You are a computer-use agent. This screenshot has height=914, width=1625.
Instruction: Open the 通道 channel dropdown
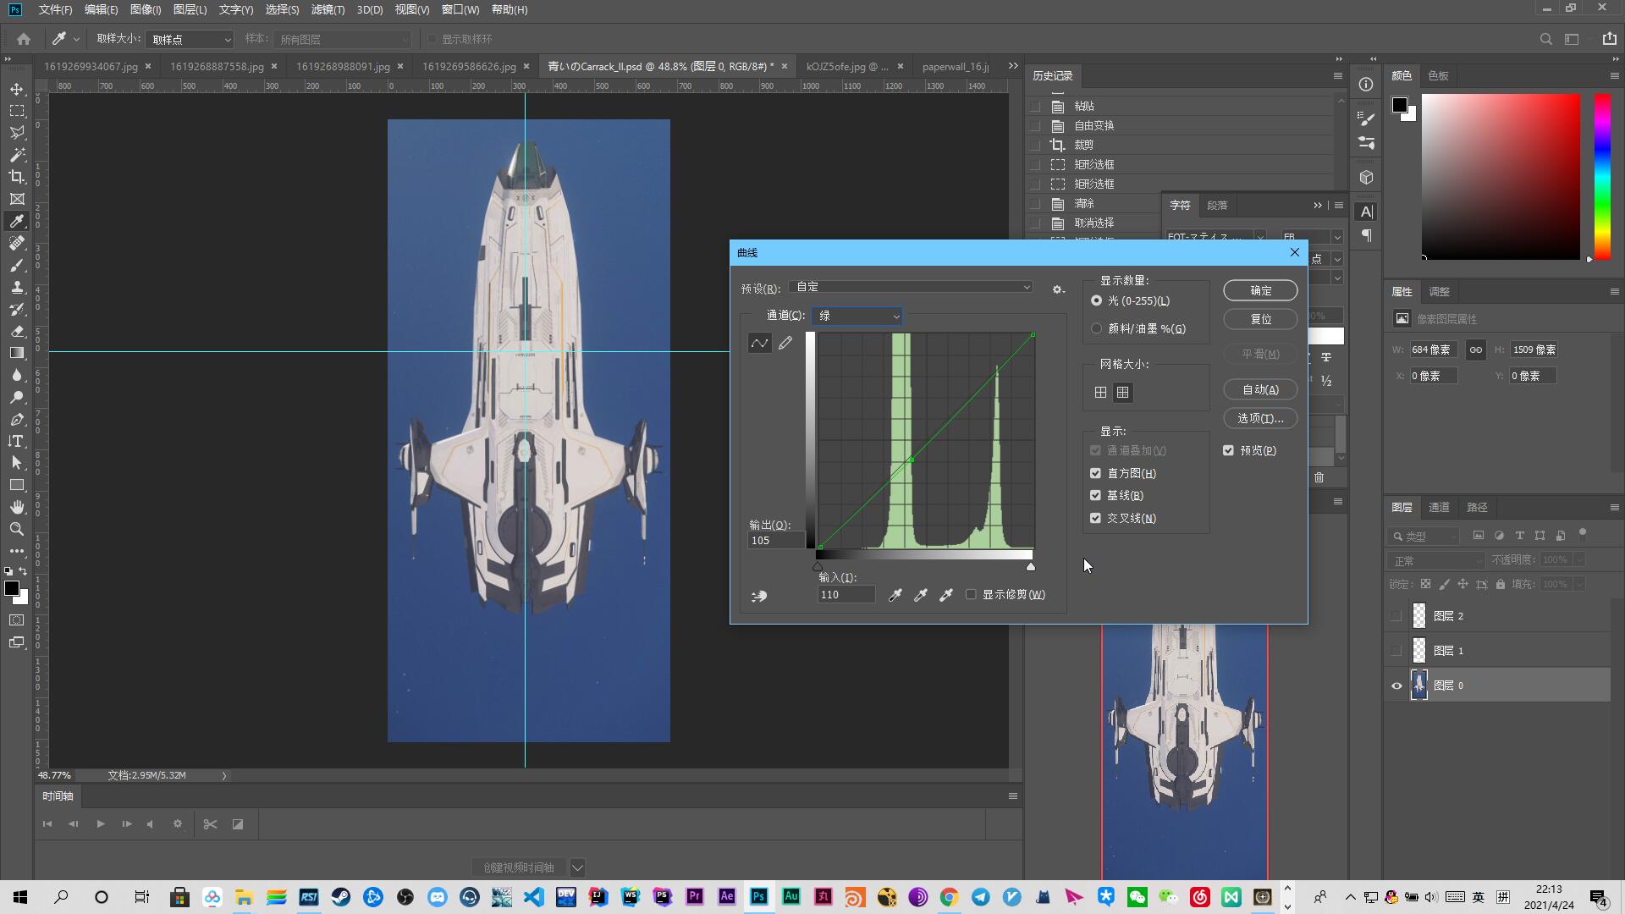click(x=857, y=316)
